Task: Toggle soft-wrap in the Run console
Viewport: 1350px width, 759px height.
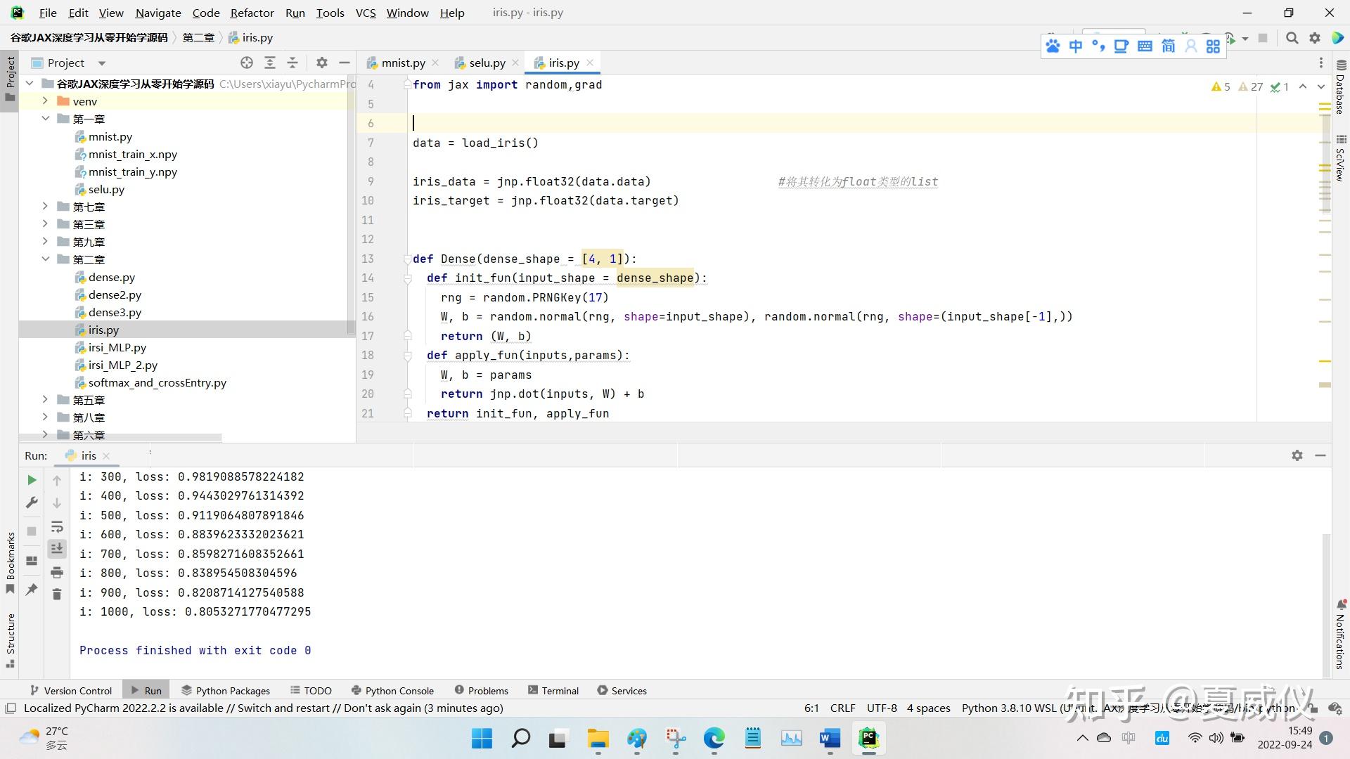Action: coord(57,527)
